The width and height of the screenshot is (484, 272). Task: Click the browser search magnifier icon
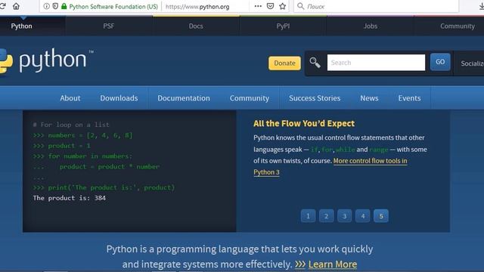coord(301,6)
